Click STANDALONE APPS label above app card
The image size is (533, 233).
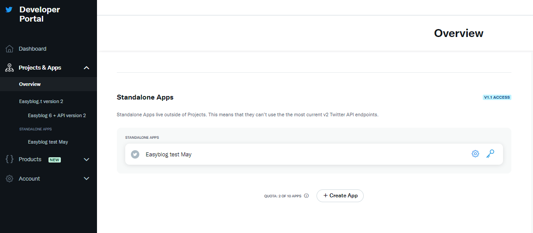point(142,137)
